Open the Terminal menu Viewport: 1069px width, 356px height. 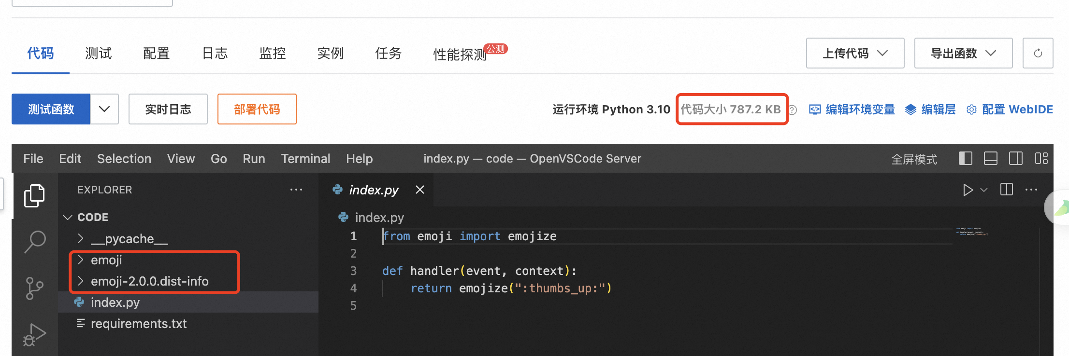pyautogui.click(x=305, y=159)
